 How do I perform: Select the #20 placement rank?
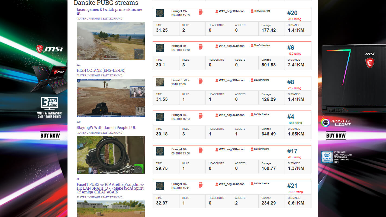pyautogui.click(x=292, y=13)
